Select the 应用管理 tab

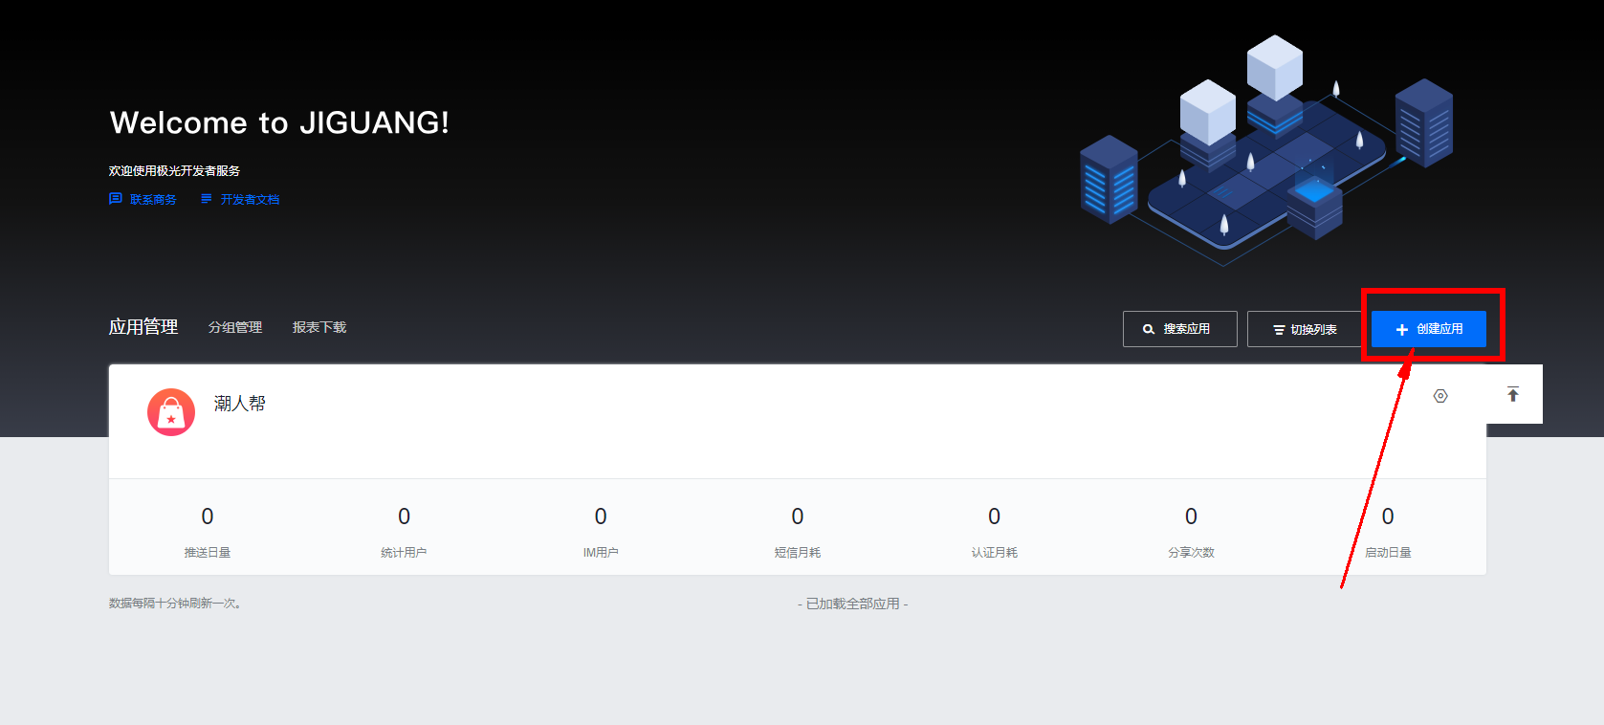tap(143, 327)
